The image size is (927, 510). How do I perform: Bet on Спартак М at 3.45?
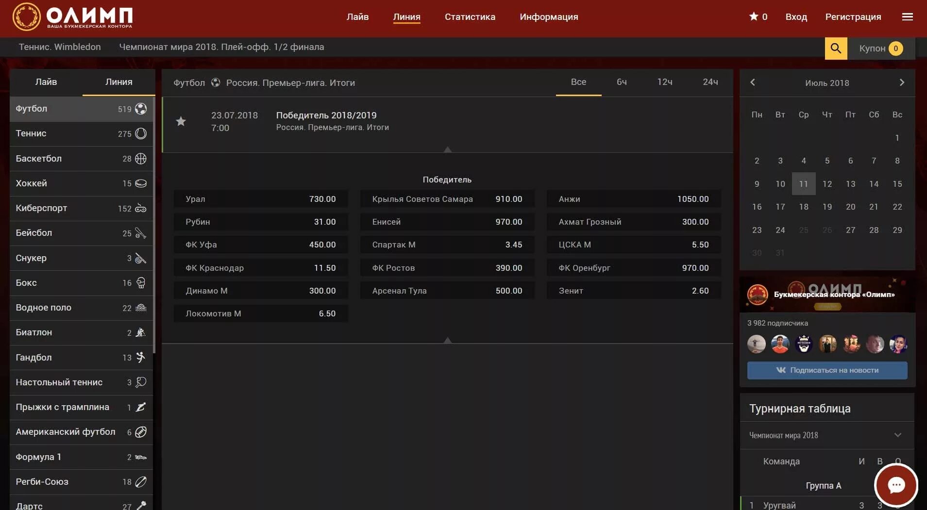click(x=447, y=245)
